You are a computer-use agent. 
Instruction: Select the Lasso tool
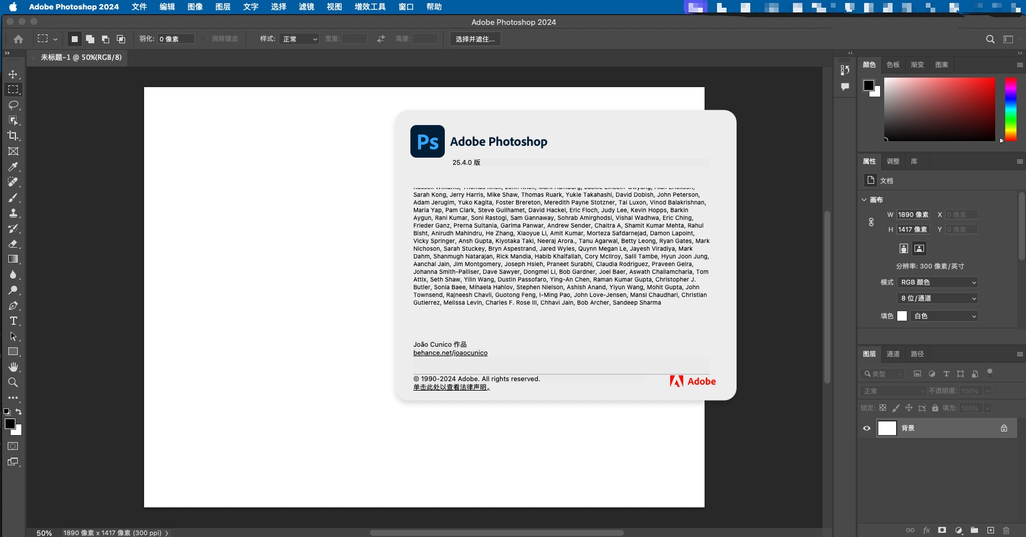pyautogui.click(x=13, y=106)
